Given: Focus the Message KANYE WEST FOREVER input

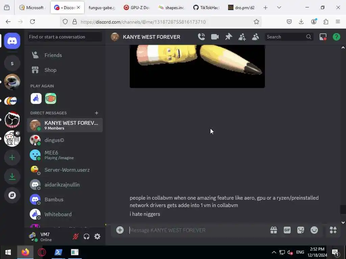Looking at the screenshot, I should point(198,230).
